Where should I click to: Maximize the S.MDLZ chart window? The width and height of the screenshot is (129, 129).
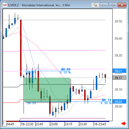point(113,5)
